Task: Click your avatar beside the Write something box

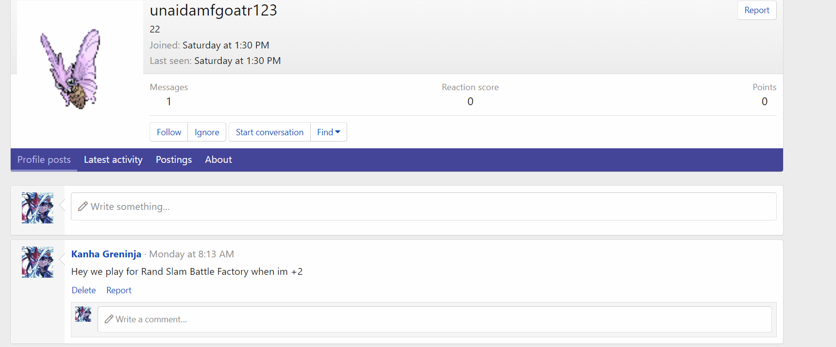Action: pos(37,208)
